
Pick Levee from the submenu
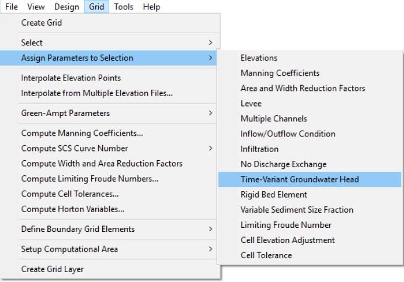251,104
